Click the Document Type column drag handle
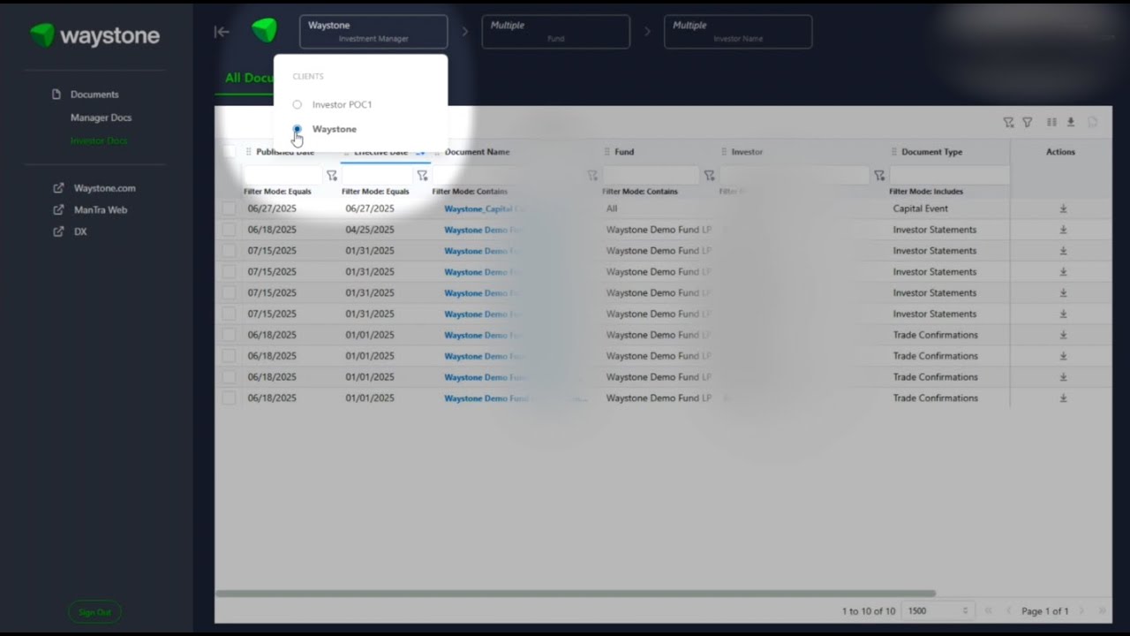Screen dimensions: 1130x636 coord(894,152)
